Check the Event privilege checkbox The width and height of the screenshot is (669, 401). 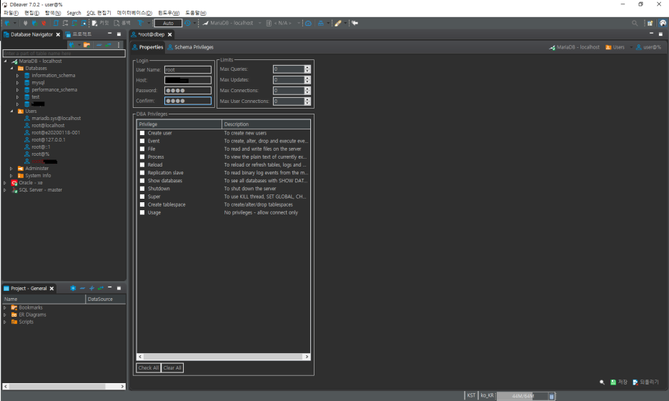click(142, 141)
